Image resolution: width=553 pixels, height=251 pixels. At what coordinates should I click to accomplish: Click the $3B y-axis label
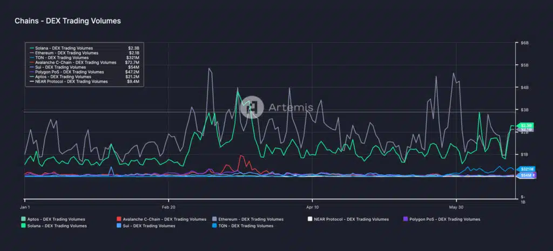524,110
